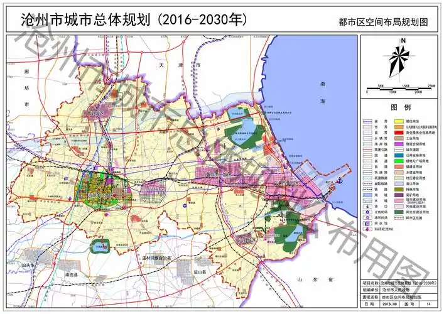Screen dimensions: 444x314
Task: Click the blue airport symbol on the map
Action: pyautogui.click(x=185, y=205)
